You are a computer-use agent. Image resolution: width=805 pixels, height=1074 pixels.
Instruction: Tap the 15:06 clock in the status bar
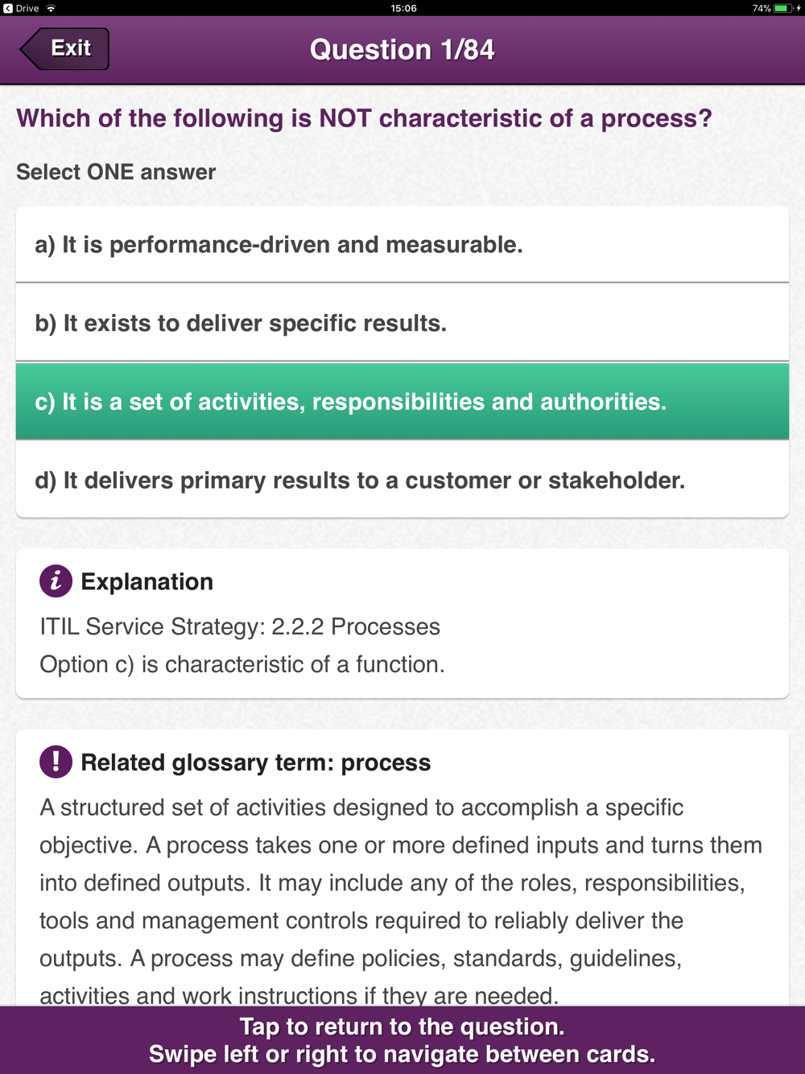point(403,8)
